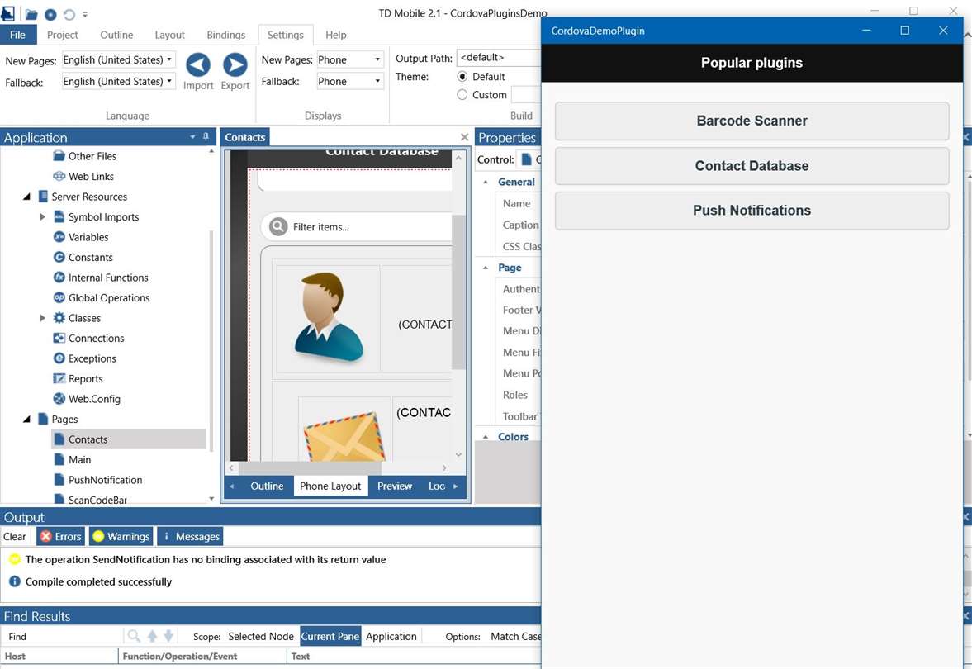Click the Output Path input field
This screenshot has width=972, height=669.
pyautogui.click(x=499, y=58)
